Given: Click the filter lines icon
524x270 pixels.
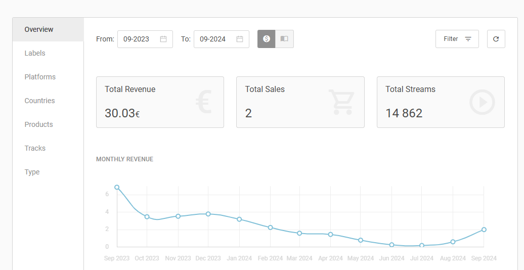Looking at the screenshot, I should click(x=468, y=39).
